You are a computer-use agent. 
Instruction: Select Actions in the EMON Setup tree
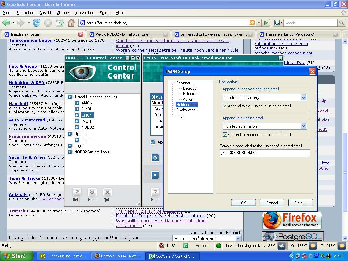(x=189, y=99)
